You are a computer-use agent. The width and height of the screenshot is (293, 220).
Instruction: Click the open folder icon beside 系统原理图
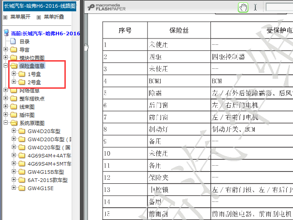14,123
